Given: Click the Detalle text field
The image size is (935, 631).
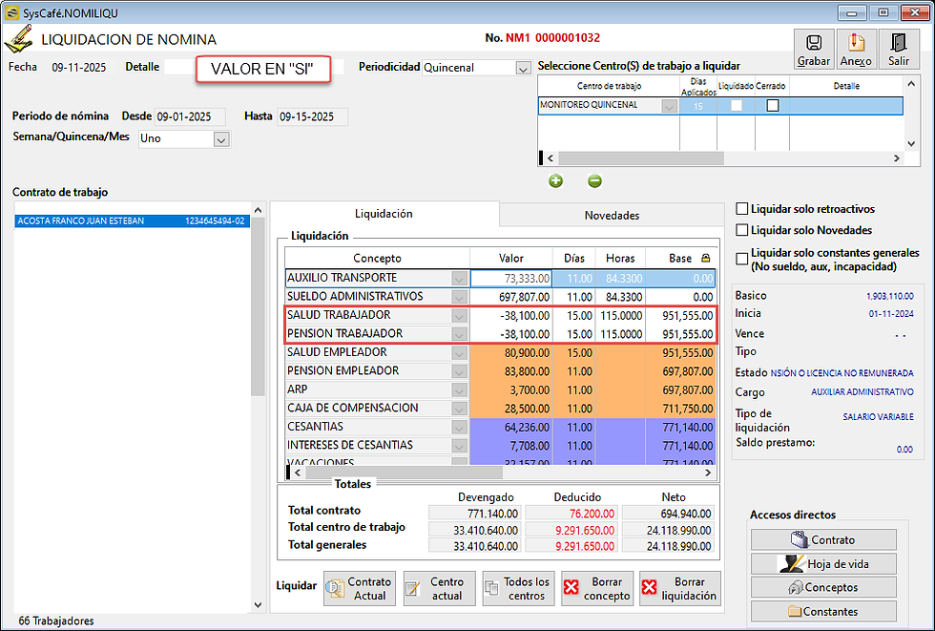Looking at the screenshot, I should [x=254, y=67].
